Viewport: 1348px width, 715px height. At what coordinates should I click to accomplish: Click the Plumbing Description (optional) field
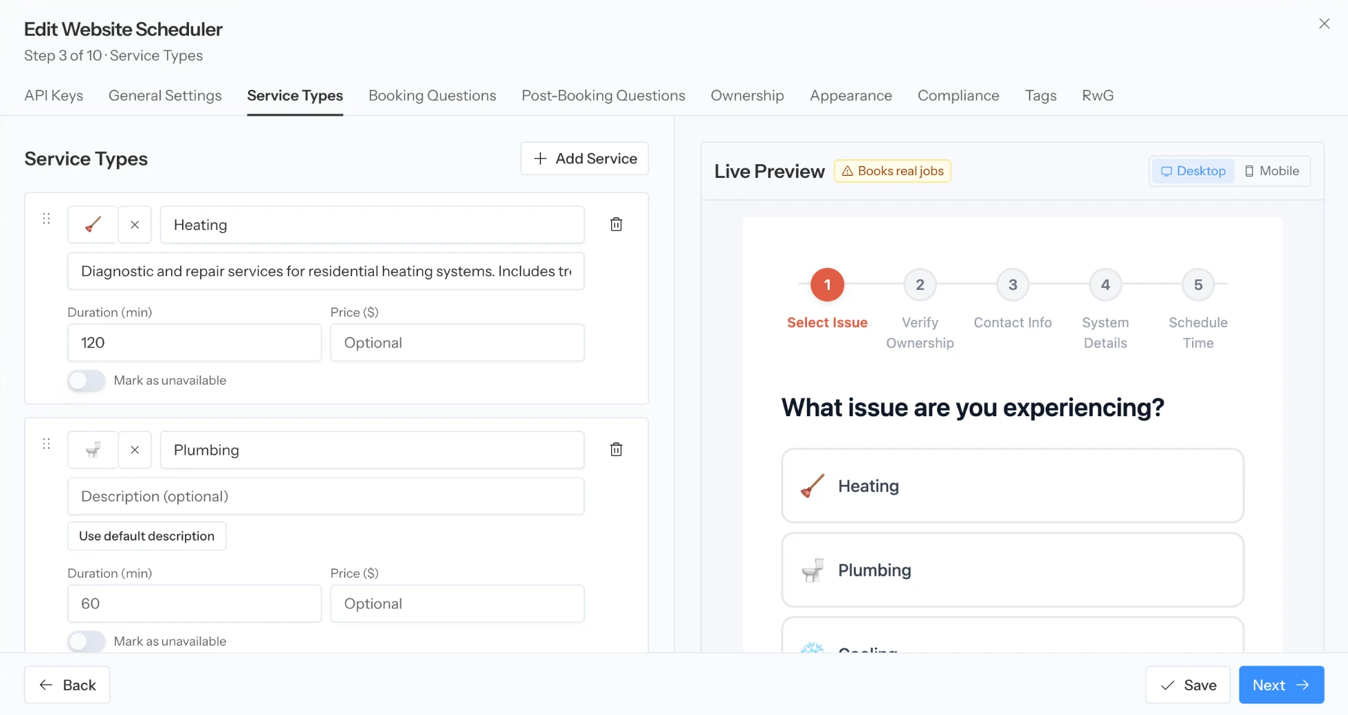(x=326, y=497)
